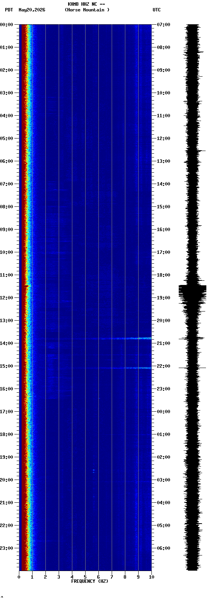Select the 12:00 PDT time label
Screen dimensions: 209x601
point(6,298)
